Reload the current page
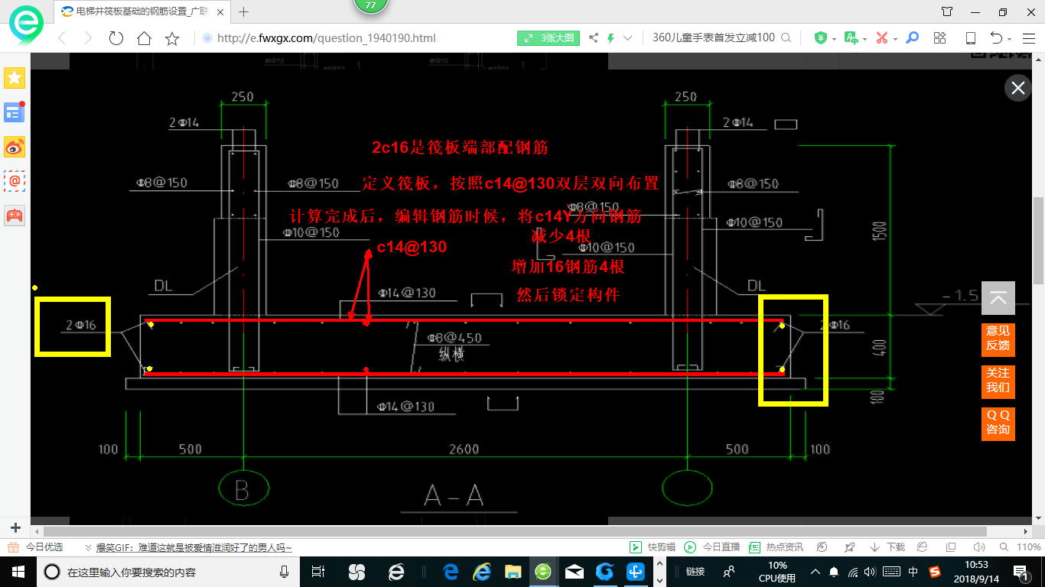The image size is (1045, 587). coord(116,38)
